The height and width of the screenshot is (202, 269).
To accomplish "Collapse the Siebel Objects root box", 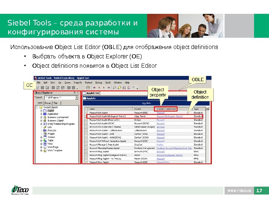I will [37, 107].
